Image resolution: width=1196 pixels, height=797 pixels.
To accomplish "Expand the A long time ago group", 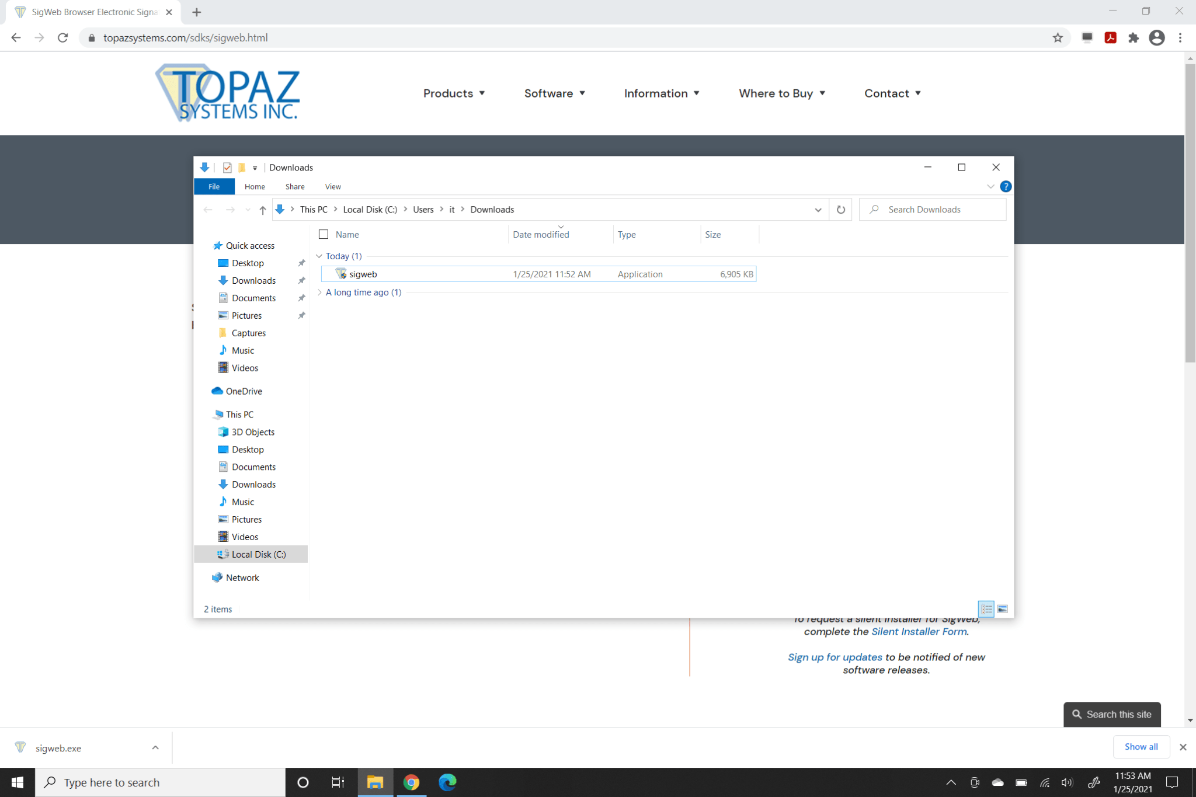I will pyautogui.click(x=319, y=292).
